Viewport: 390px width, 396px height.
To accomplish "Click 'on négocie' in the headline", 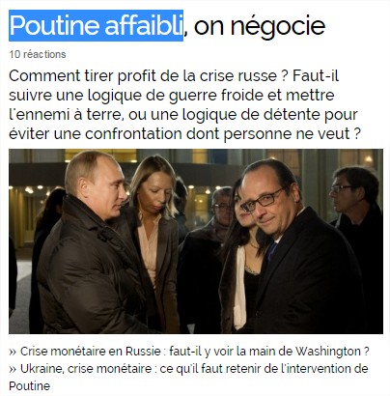I will tap(260, 26).
